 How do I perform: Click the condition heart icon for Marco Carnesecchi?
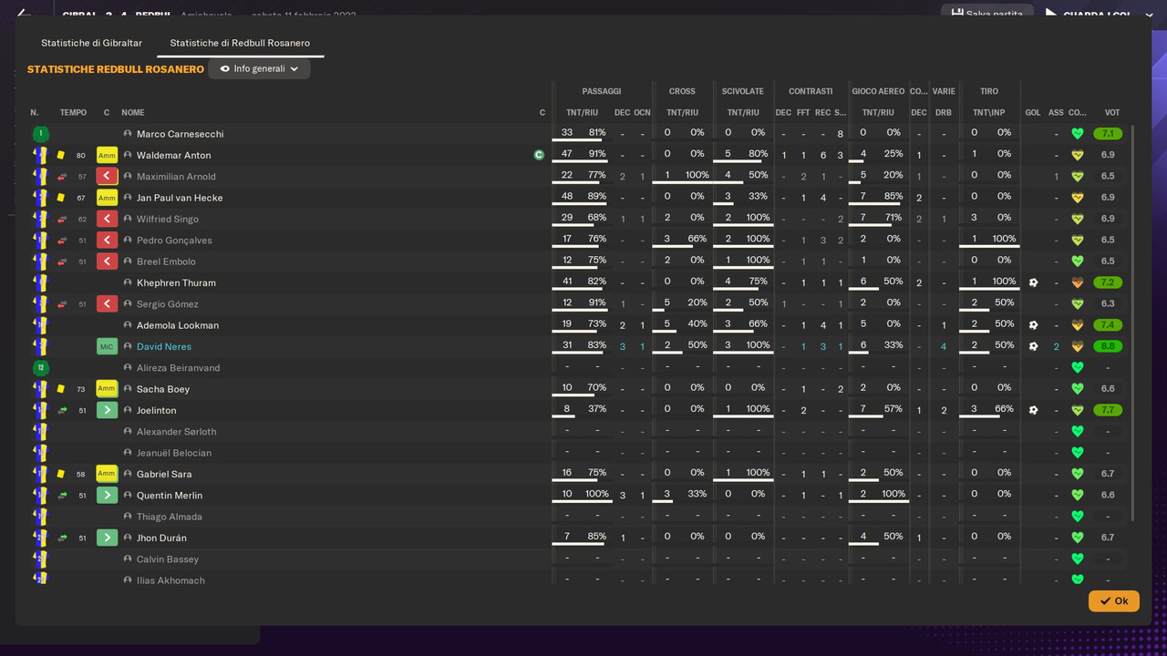point(1078,134)
